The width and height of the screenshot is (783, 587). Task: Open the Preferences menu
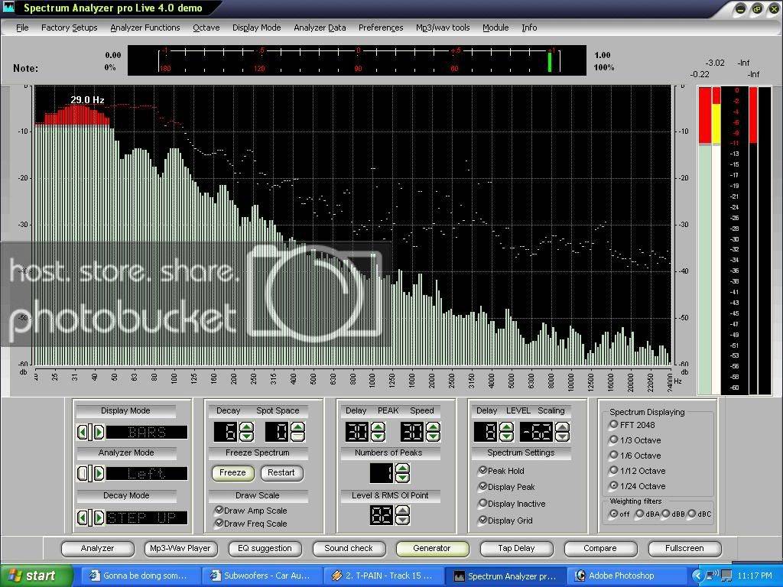pyautogui.click(x=381, y=28)
